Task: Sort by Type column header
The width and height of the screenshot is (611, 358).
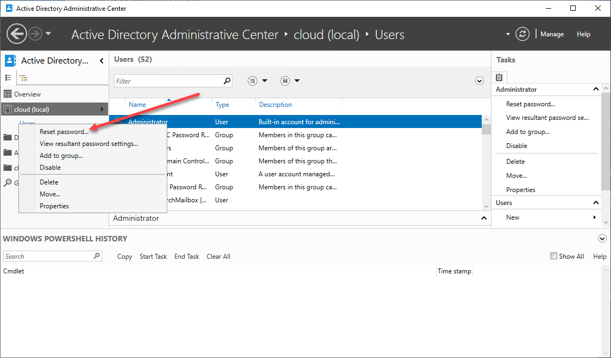Action: point(222,105)
